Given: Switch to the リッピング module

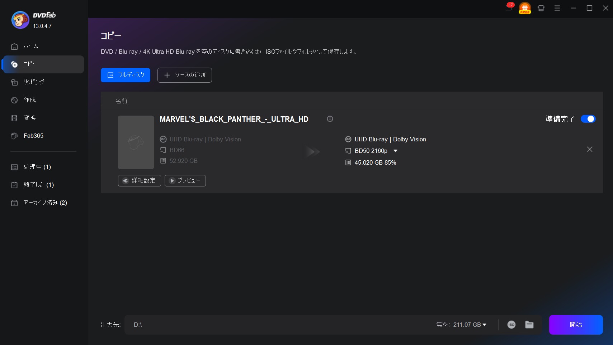Looking at the screenshot, I should [x=43, y=82].
